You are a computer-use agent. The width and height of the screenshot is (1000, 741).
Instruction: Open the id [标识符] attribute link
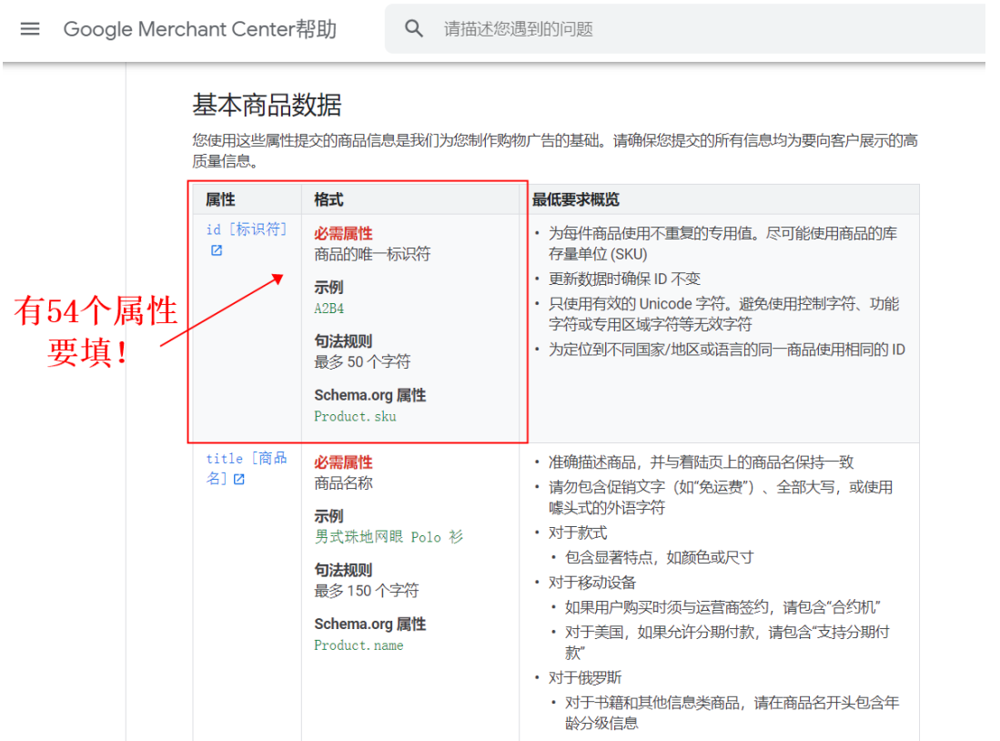246,229
